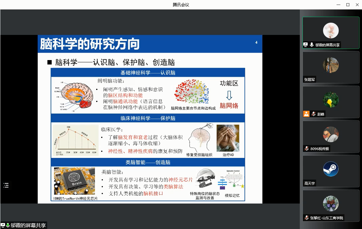Image resolution: width=362 pixels, height=229 pixels.
Task: Open the slide outline list icon
Action: point(6,185)
